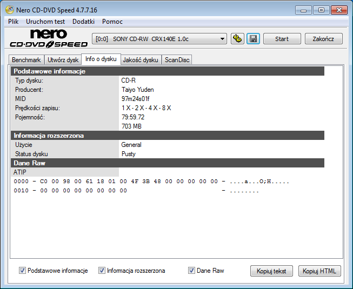The image size is (353, 289).
Task: Click the MID label
Action: click(x=20, y=99)
